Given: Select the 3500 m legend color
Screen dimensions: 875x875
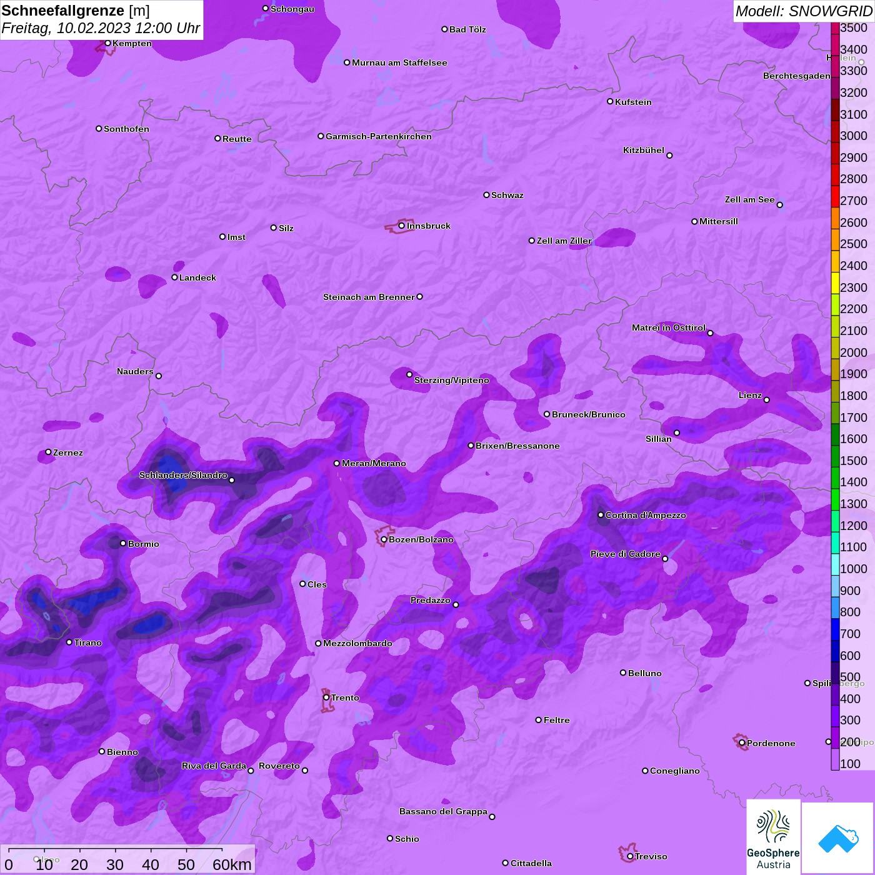Looking at the screenshot, I should click(x=835, y=27).
